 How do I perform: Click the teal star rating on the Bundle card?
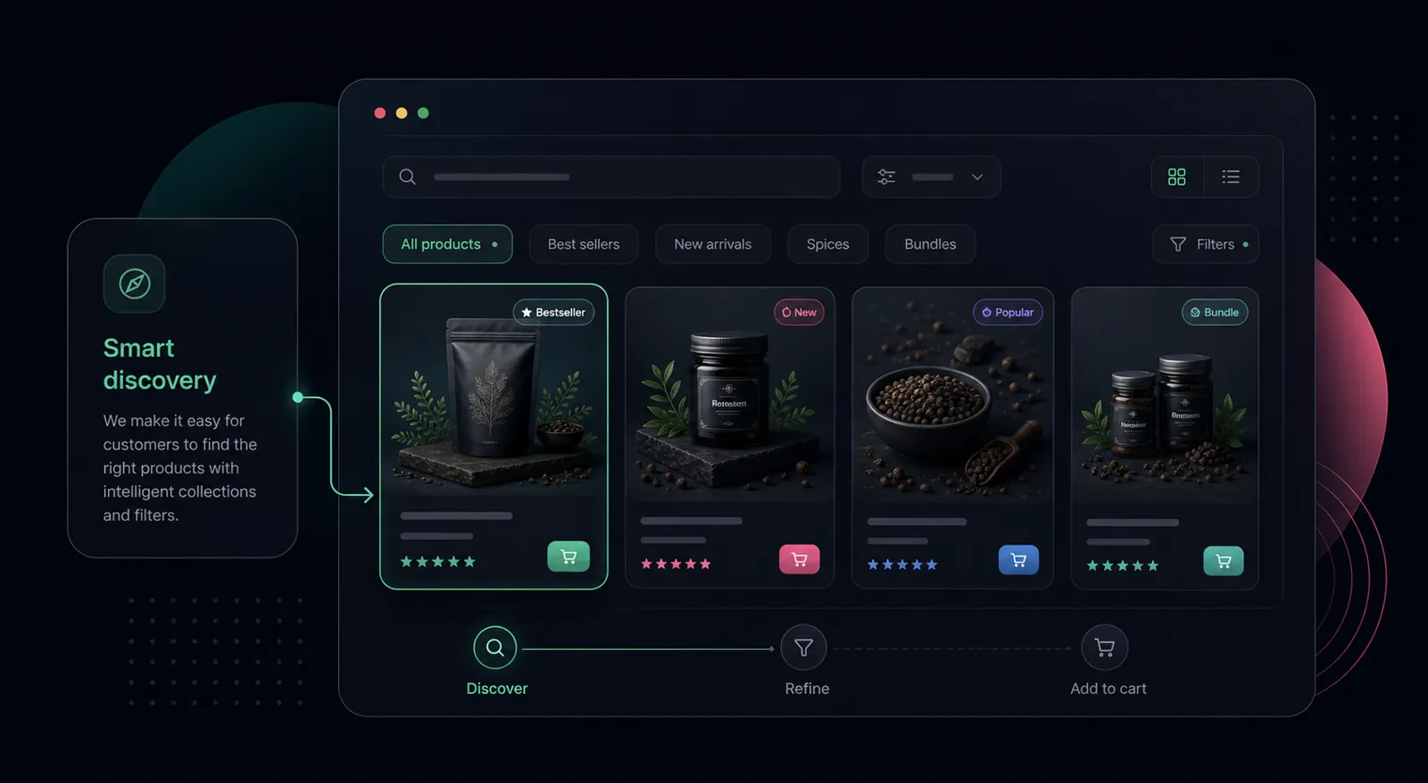click(1123, 565)
